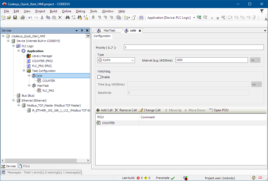The image size is (268, 181).
Task: Click the Open POU toolbar button
Action: pos(219,110)
